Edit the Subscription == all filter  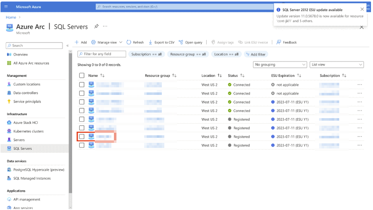pyautogui.click(x=146, y=55)
